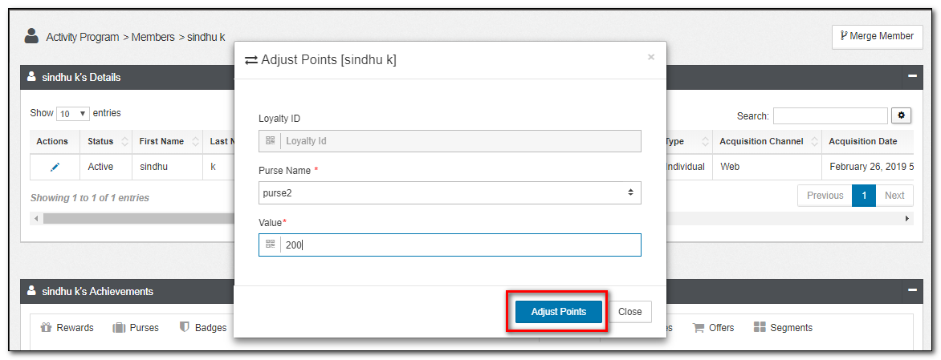The image size is (941, 360).
Task: Click the gear settings icon beside Search
Action: coord(902,116)
